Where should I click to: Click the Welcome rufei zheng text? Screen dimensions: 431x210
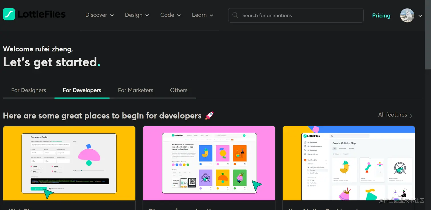(x=38, y=49)
